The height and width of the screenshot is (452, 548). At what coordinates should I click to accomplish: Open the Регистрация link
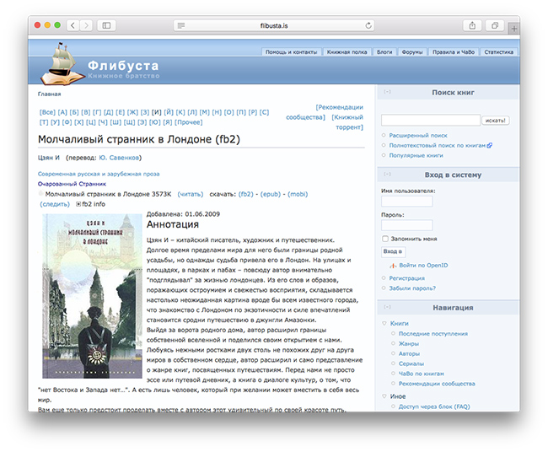coord(407,278)
